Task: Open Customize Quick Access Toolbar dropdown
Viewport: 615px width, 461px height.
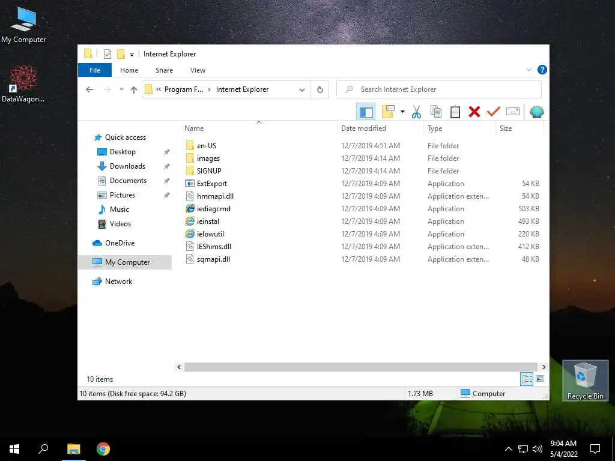Action: tap(132, 55)
